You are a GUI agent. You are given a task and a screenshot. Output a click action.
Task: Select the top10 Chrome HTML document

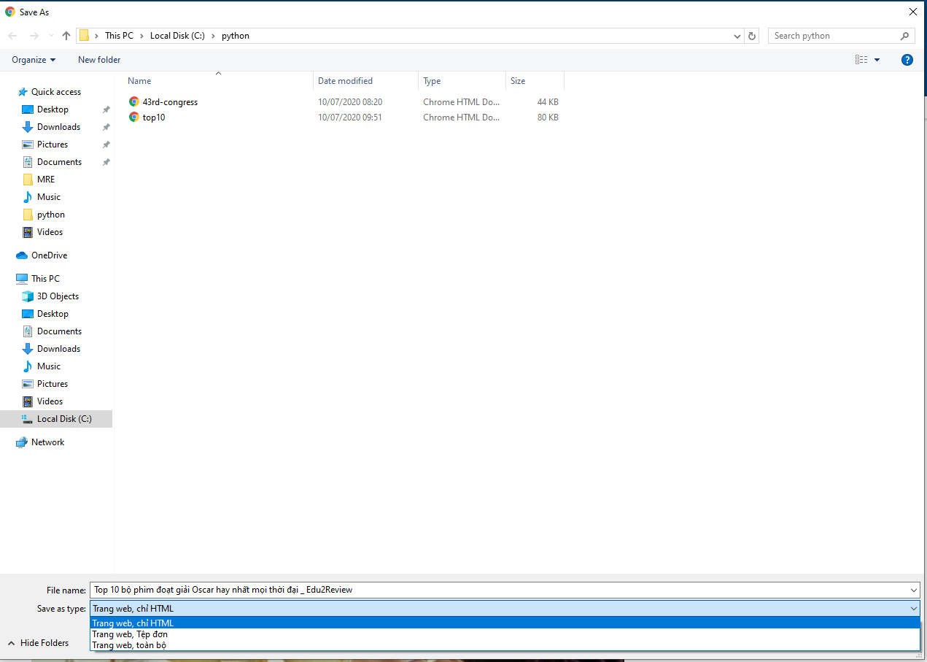coord(153,117)
